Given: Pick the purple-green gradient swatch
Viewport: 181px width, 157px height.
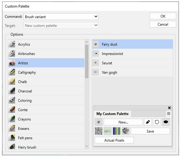Looking at the screenshot, I should pyautogui.click(x=117, y=131).
